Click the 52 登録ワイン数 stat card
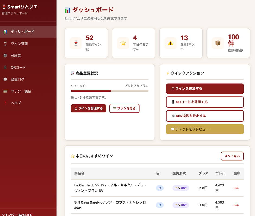 [86, 43]
